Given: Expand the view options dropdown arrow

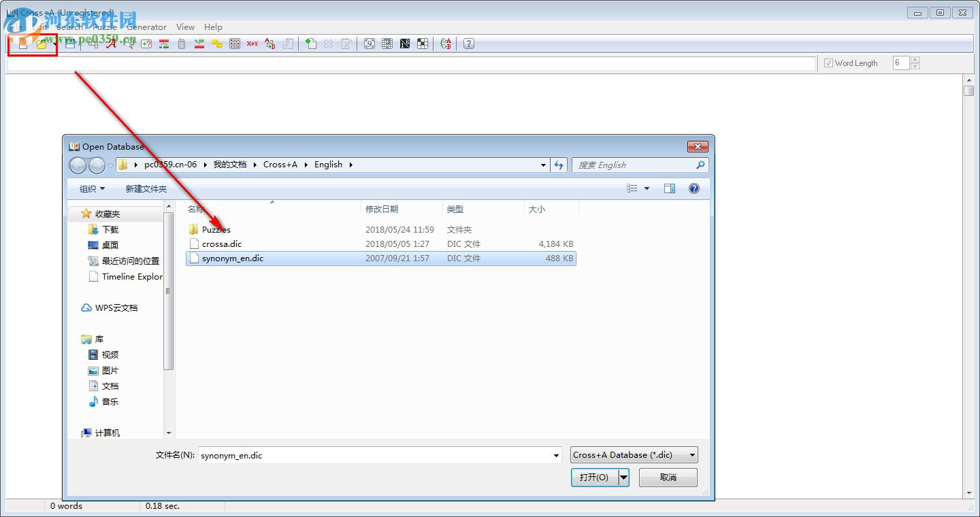Looking at the screenshot, I should [x=647, y=188].
